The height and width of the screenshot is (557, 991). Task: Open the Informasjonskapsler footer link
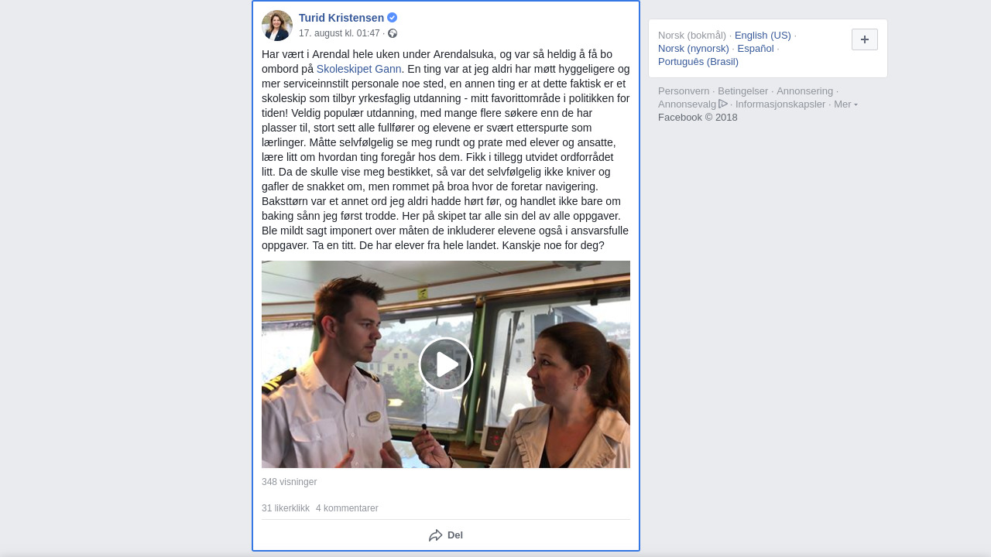(x=780, y=104)
